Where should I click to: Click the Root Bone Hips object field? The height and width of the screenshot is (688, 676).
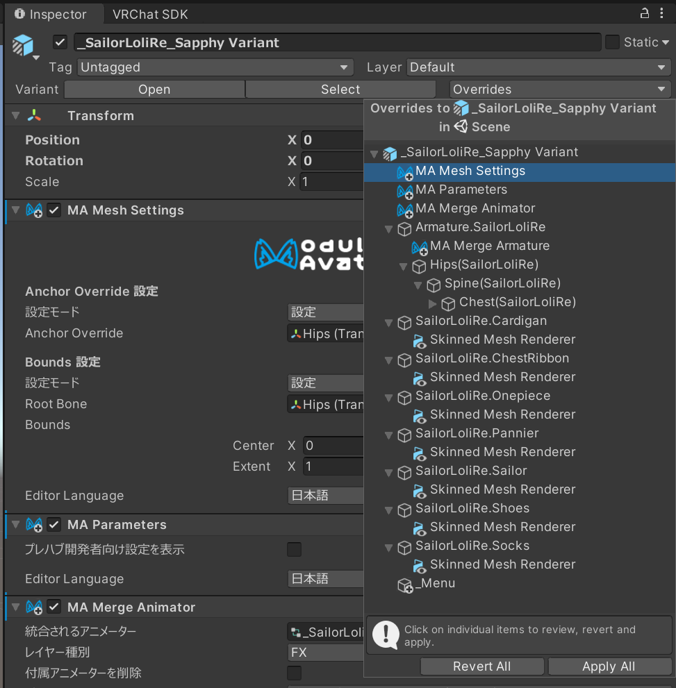coord(325,404)
